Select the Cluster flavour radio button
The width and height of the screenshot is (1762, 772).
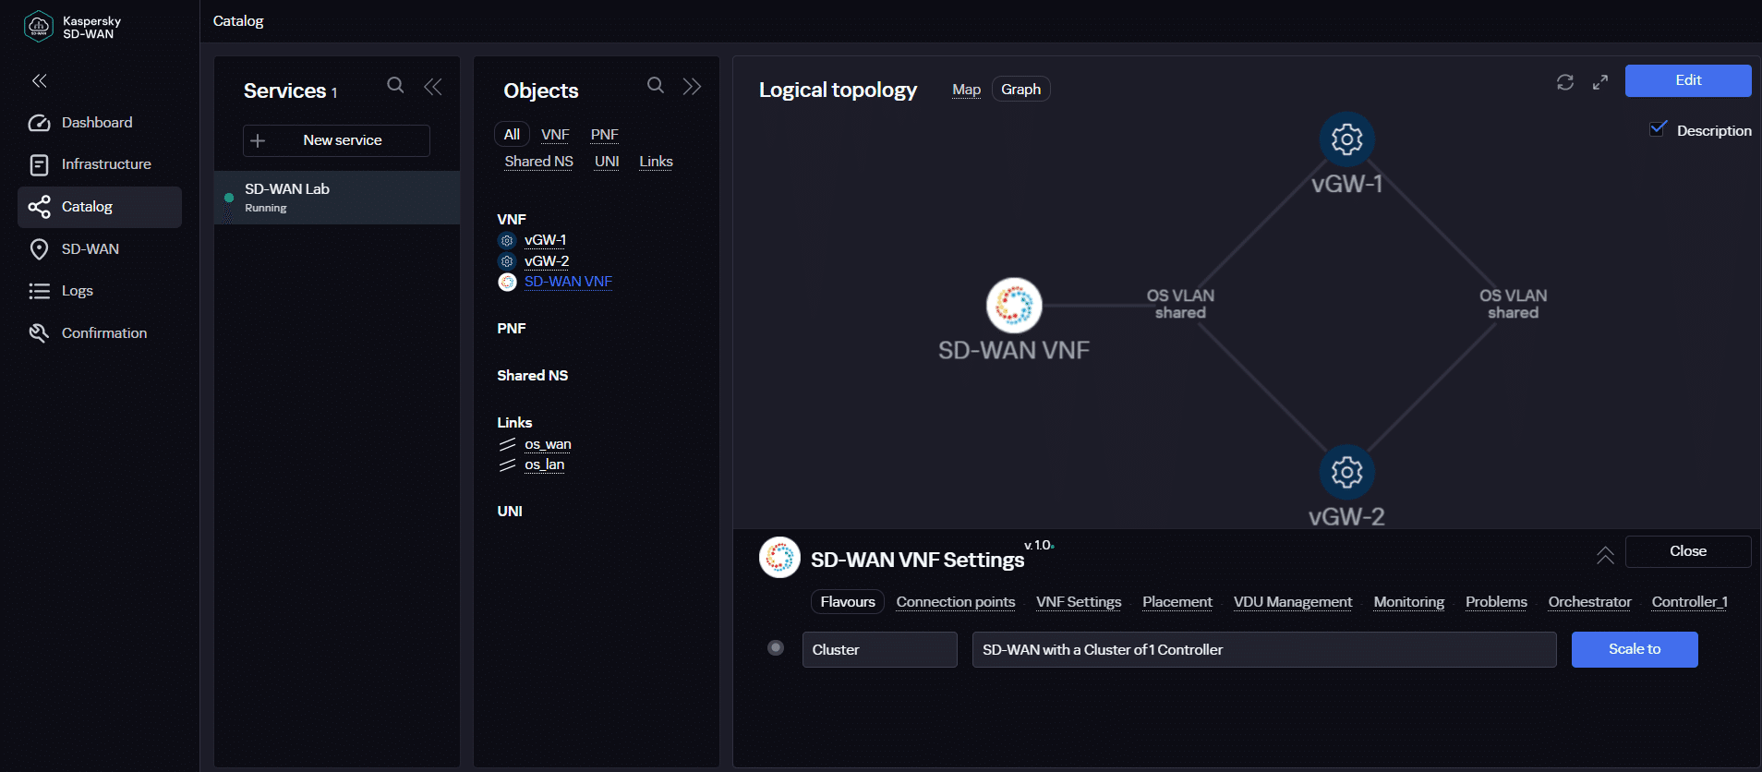(x=776, y=648)
